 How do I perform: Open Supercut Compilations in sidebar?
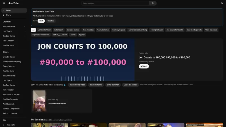11,109
